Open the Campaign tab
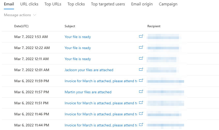This screenshot has width=219, height=130. point(168,4)
